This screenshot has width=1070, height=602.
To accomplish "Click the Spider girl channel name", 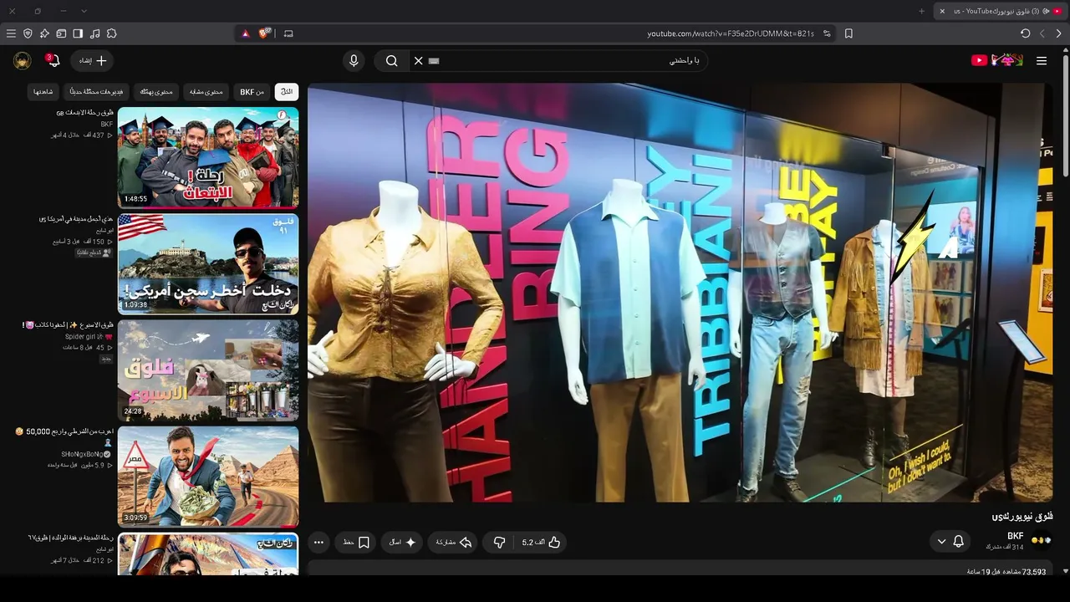I will [x=89, y=336].
